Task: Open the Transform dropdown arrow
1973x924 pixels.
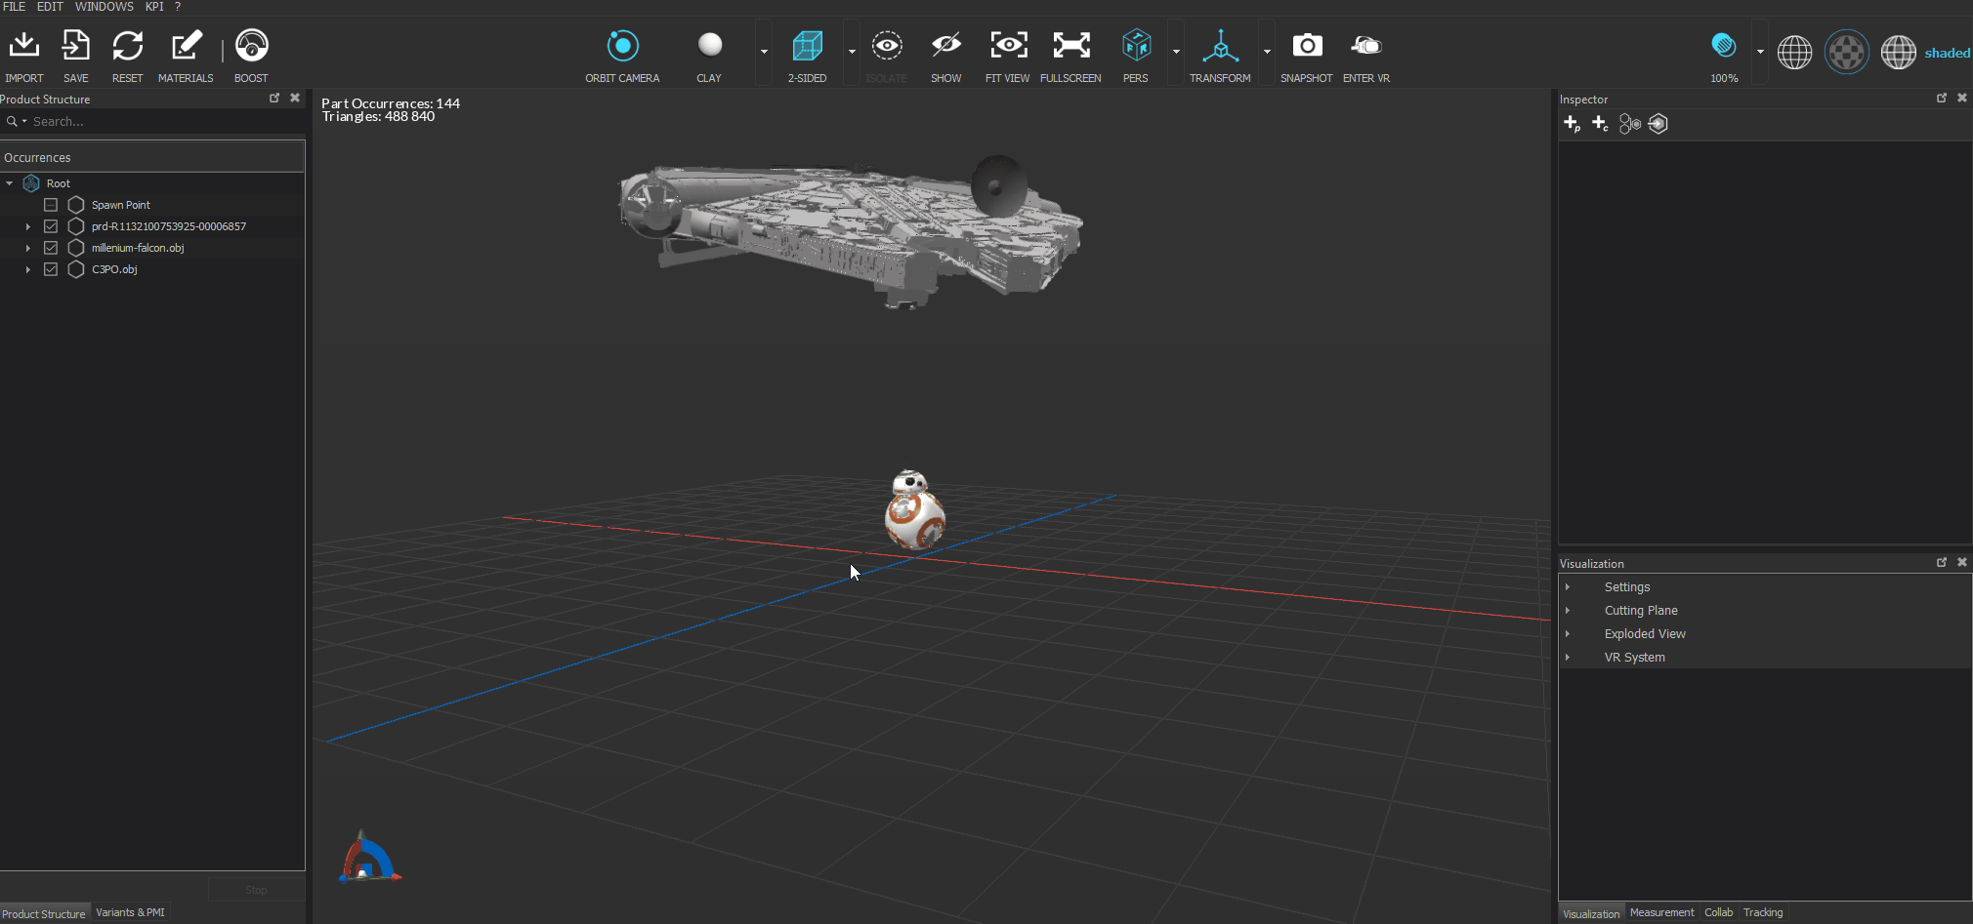Action: 1267,52
